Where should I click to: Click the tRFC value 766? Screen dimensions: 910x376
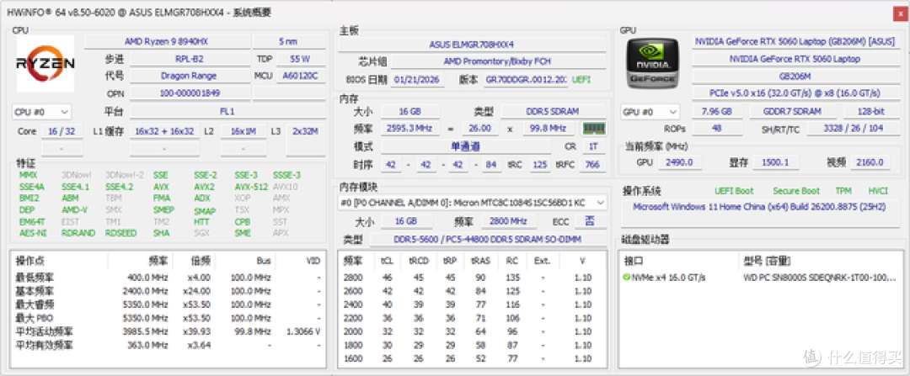(592, 165)
